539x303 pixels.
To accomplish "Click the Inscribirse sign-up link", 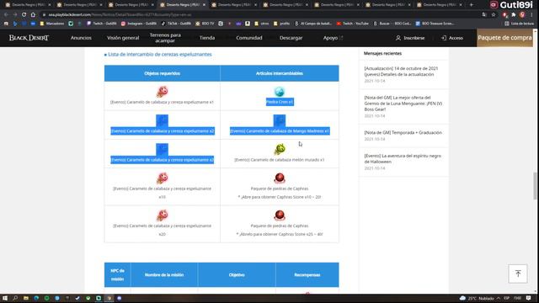I will tap(410, 38).
